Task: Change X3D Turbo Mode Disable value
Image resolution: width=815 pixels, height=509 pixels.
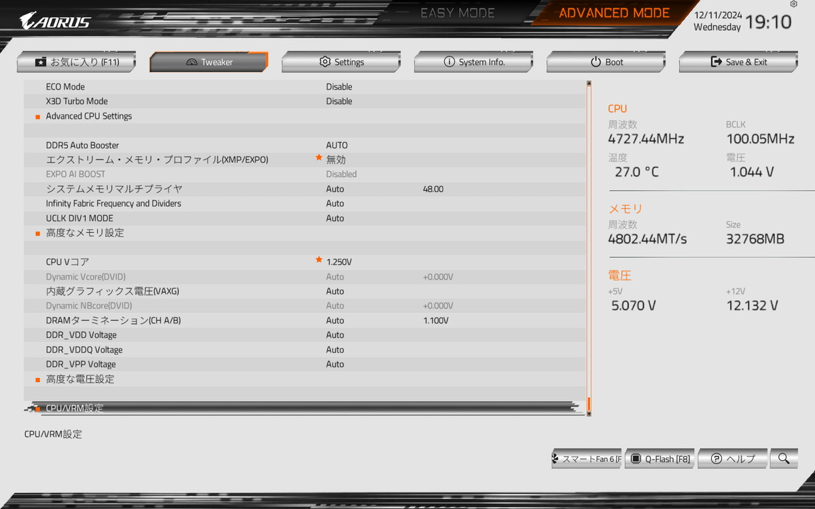Action: (x=339, y=101)
